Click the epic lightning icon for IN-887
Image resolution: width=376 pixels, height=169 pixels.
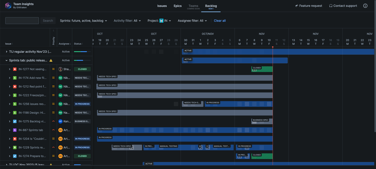[x=15, y=130]
